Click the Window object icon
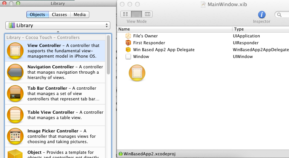This screenshot has width=289, height=158. [128, 56]
